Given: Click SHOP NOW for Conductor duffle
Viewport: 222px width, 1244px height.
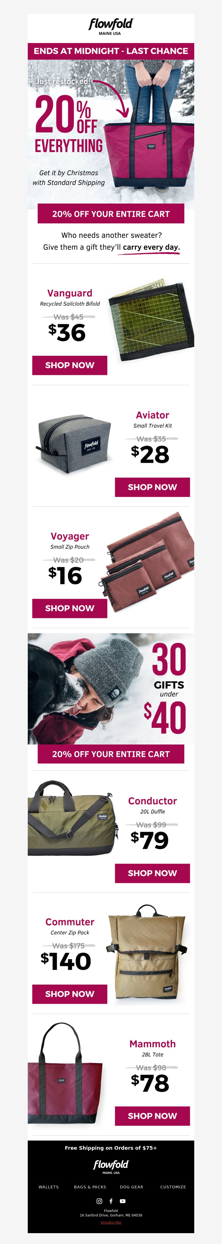Looking at the screenshot, I should pos(152,873).
